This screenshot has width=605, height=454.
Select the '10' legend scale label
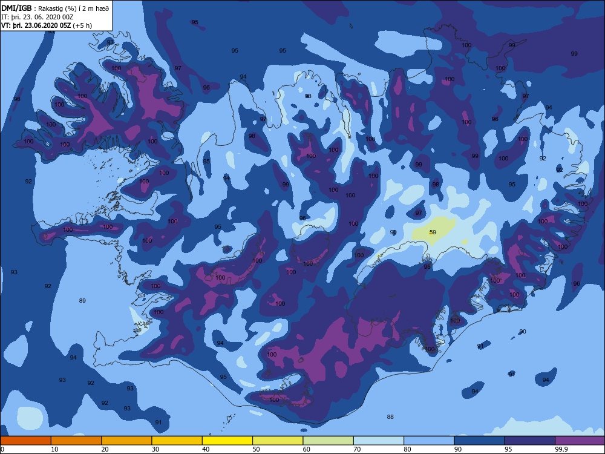click(55, 449)
